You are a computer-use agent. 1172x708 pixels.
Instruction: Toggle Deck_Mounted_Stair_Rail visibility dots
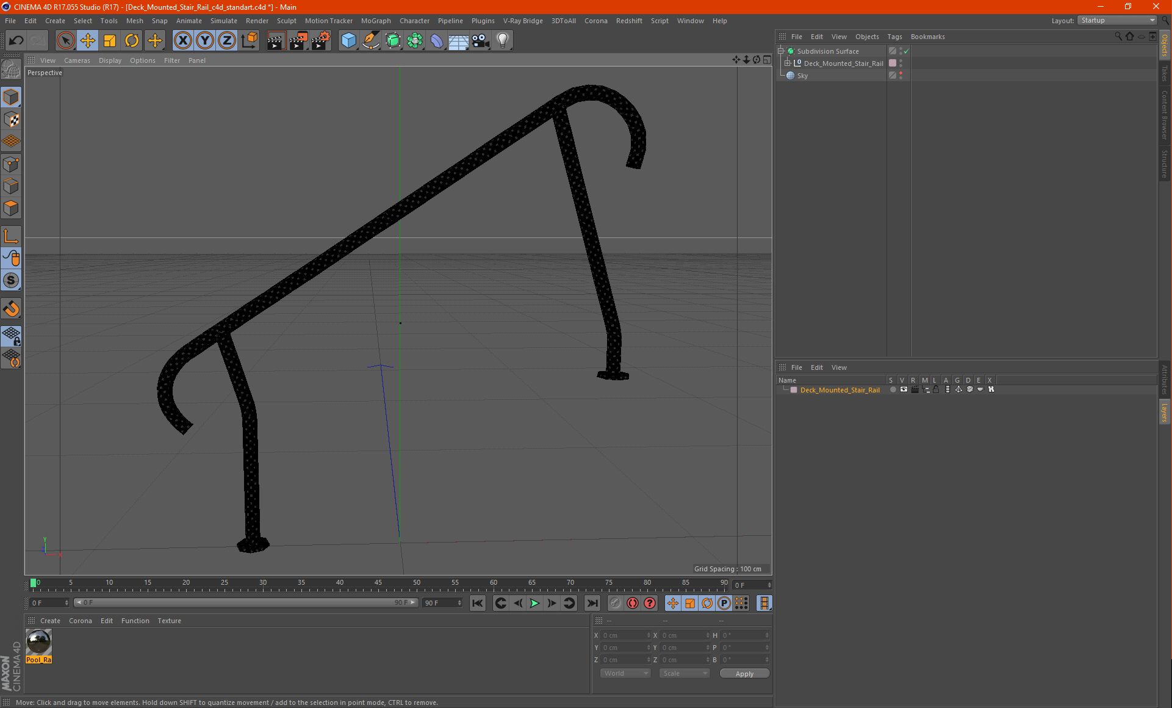901,63
